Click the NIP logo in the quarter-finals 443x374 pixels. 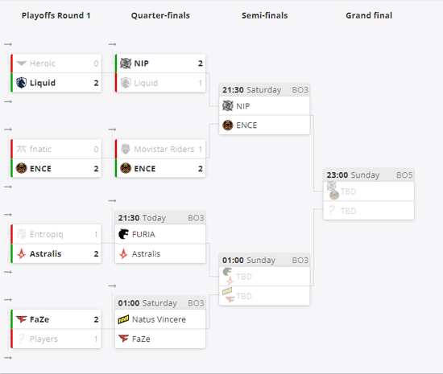(126, 64)
